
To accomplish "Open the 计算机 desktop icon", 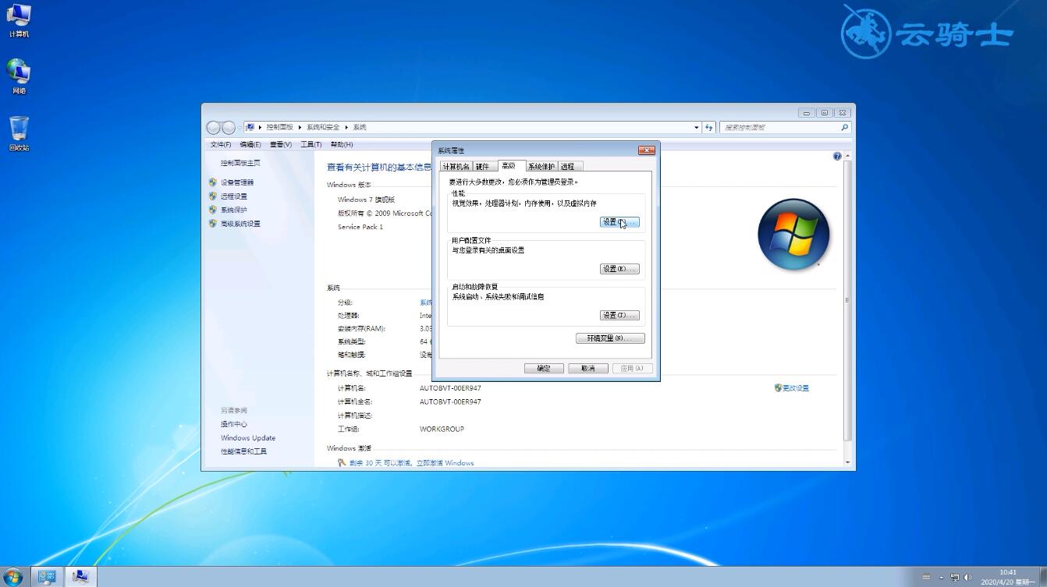I will click(x=19, y=20).
